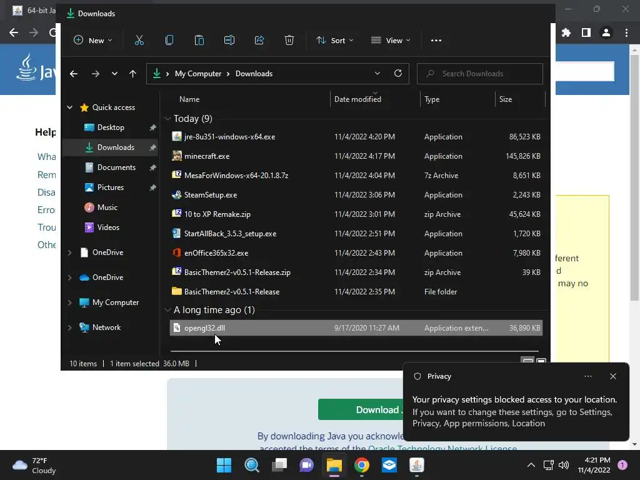Open the Sort dropdown menu
This screenshot has width=640, height=480.
coord(335,40)
